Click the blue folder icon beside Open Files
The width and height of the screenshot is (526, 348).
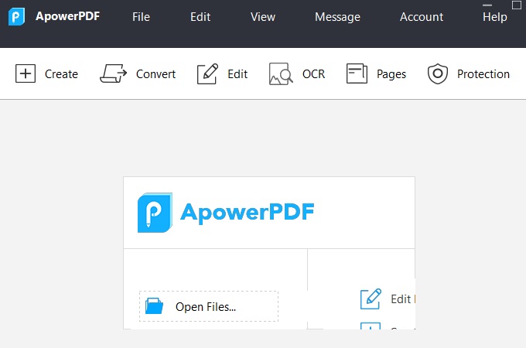click(x=154, y=306)
